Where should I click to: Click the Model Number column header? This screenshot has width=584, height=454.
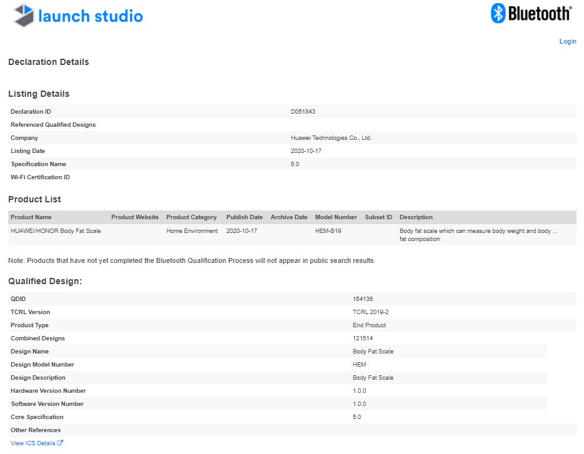336,217
